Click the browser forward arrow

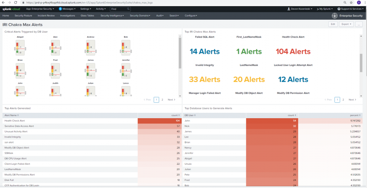tap(9, 3)
